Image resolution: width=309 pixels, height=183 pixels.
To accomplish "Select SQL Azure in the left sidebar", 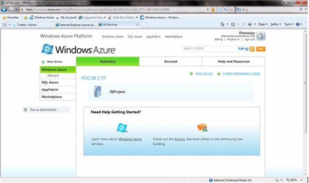I will pyautogui.click(x=58, y=82).
